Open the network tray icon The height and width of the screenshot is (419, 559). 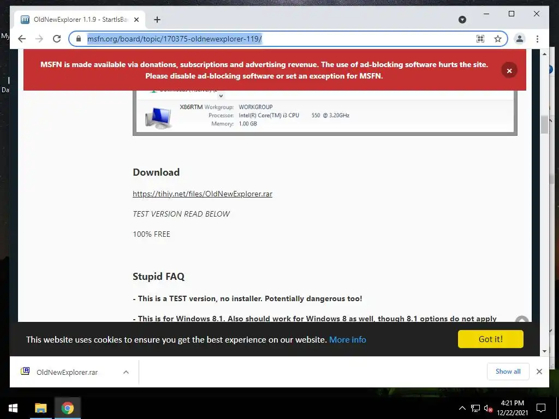click(475, 408)
